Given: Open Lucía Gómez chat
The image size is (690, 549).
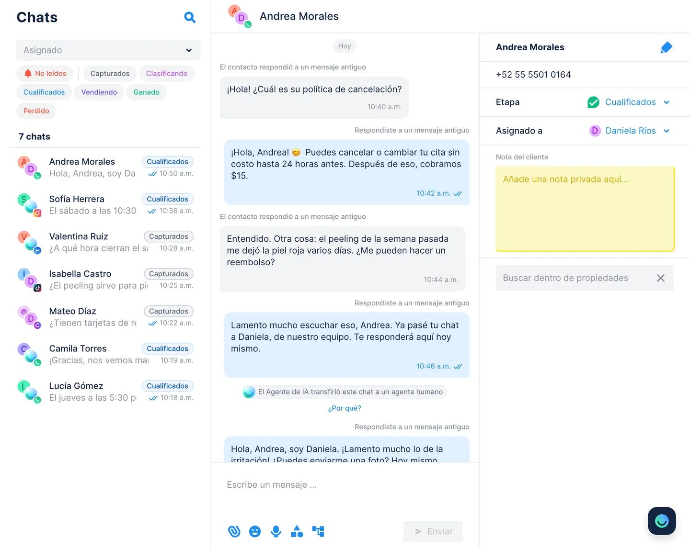Looking at the screenshot, I should [105, 392].
